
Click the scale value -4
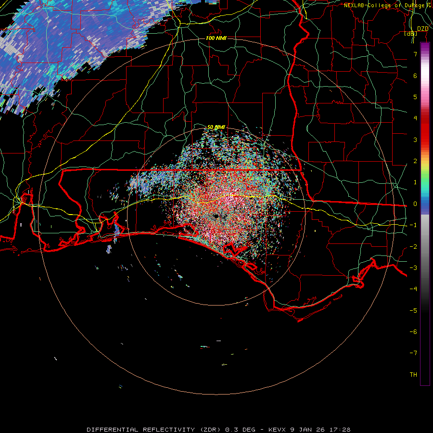tap(413, 289)
